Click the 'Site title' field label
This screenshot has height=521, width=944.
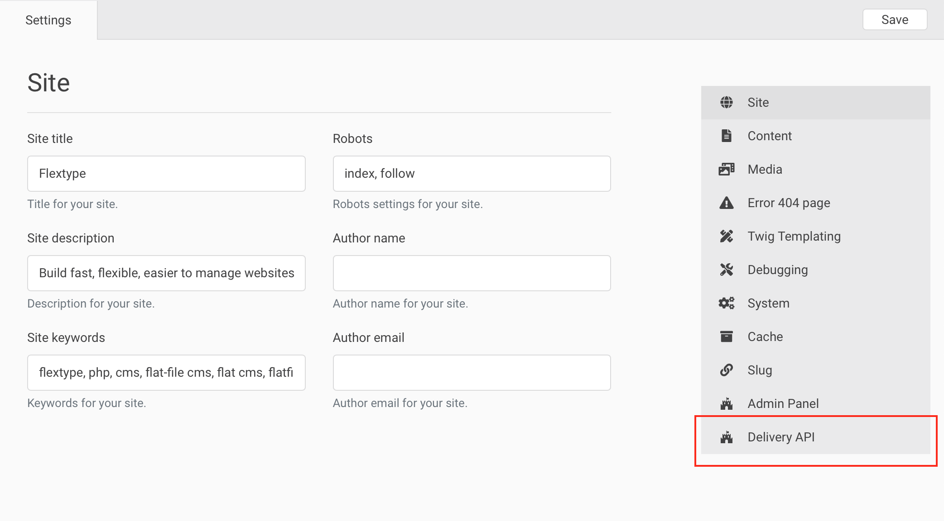50,138
